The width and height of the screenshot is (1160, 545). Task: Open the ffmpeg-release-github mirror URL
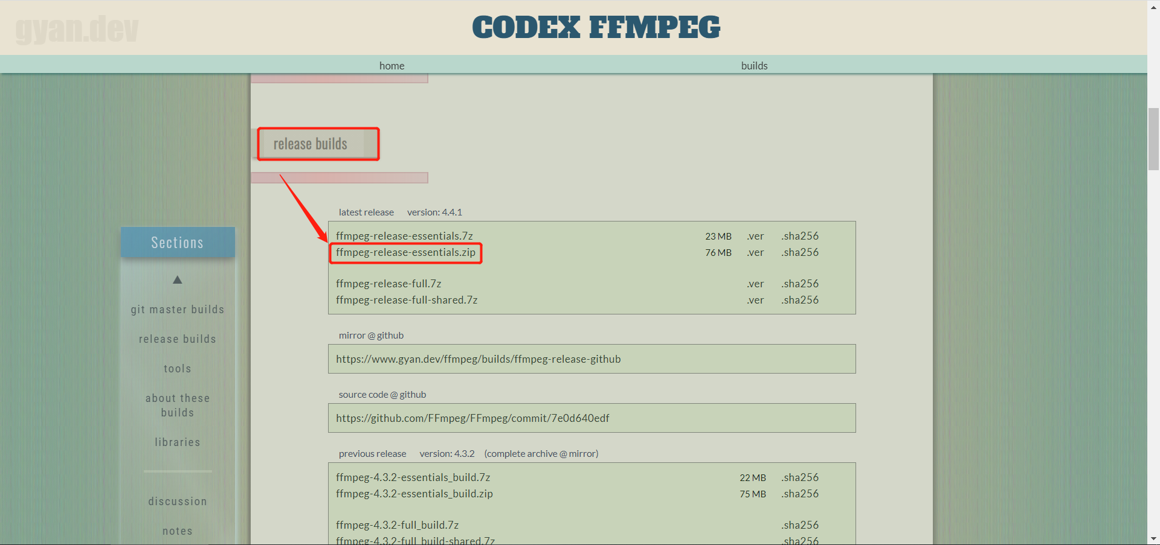pyautogui.click(x=478, y=359)
